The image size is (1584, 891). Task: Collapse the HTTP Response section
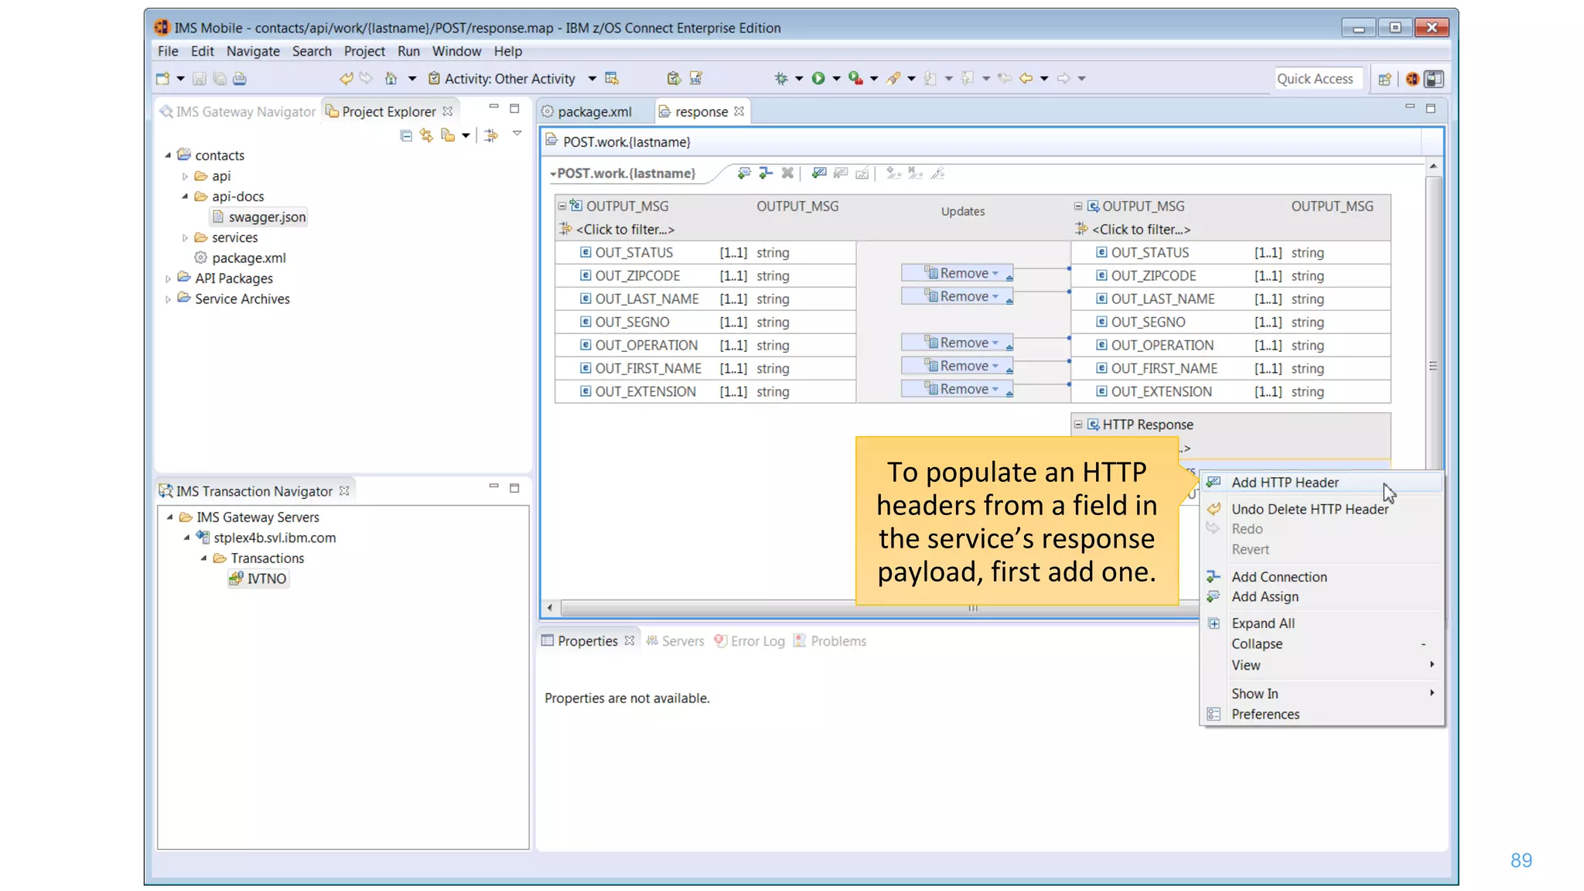[1078, 424]
